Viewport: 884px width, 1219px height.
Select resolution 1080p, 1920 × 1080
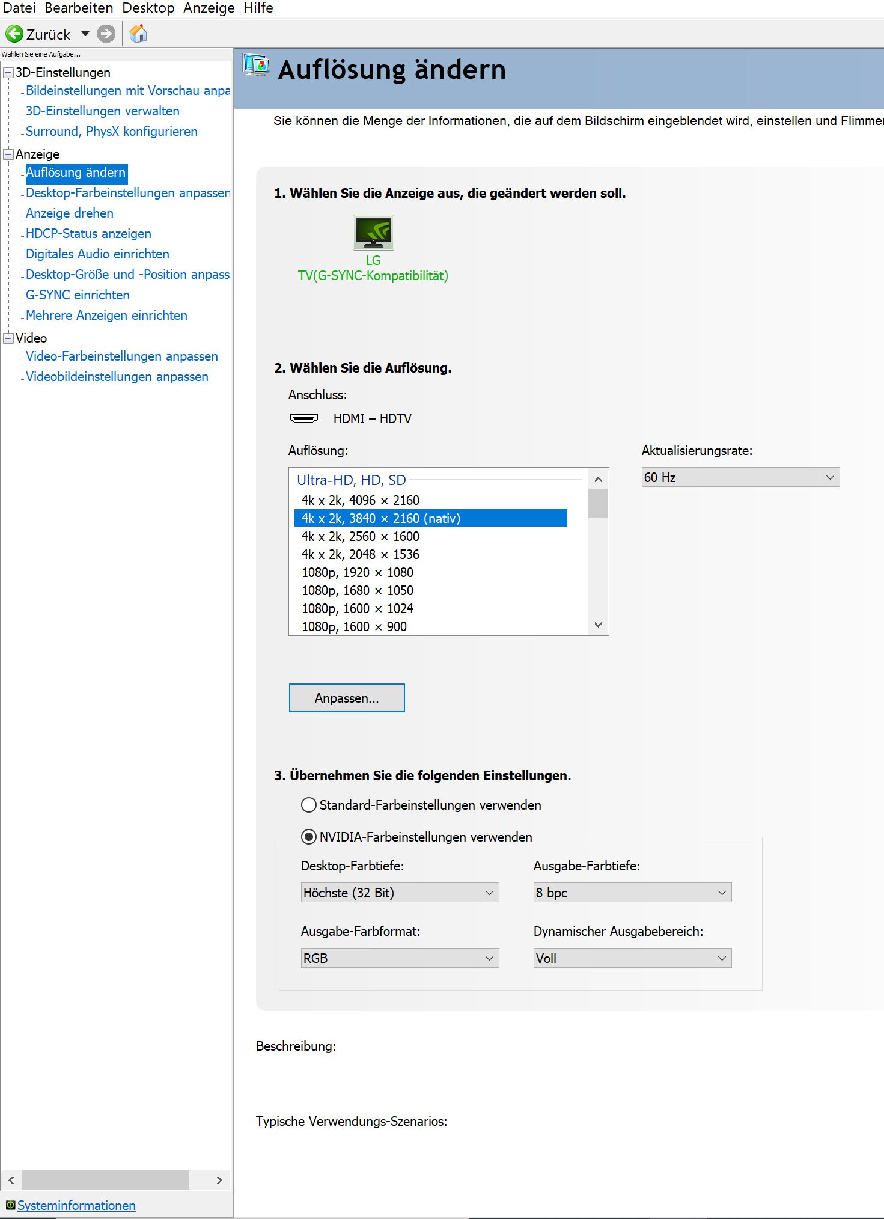pos(430,572)
